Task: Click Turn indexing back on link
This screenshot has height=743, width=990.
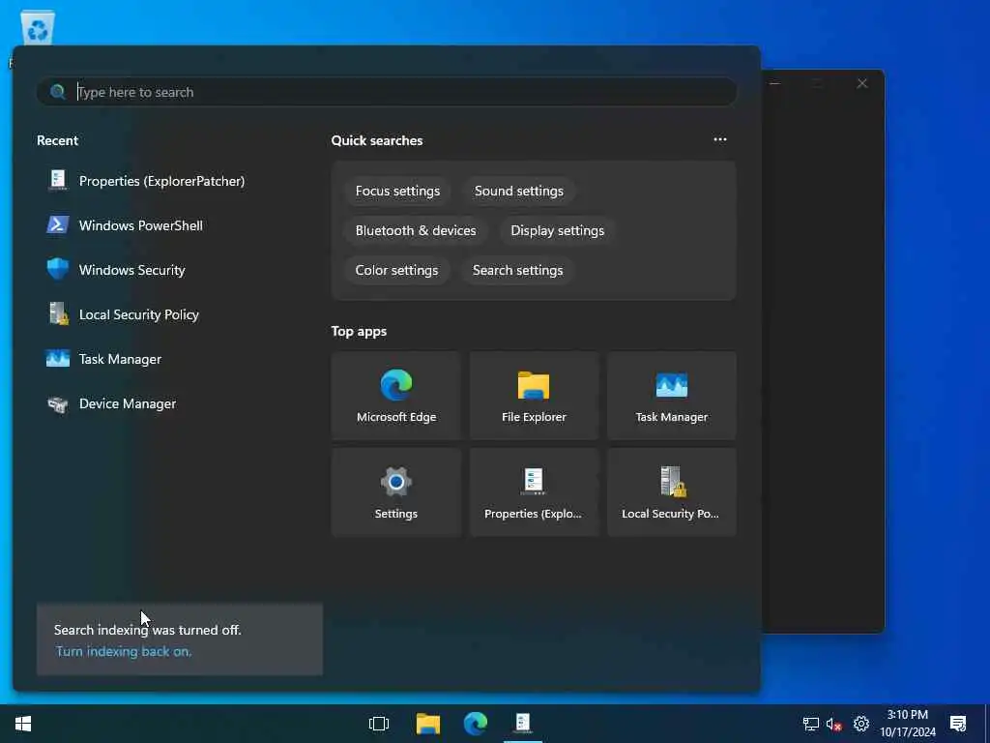Action: [x=124, y=651]
